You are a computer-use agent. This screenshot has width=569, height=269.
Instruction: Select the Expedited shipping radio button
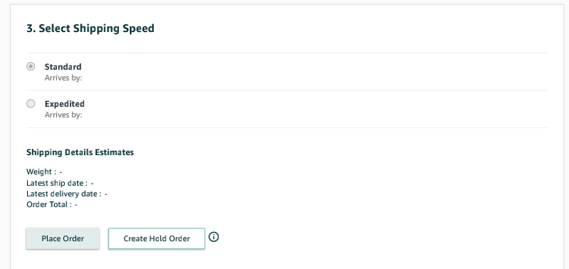click(x=31, y=104)
